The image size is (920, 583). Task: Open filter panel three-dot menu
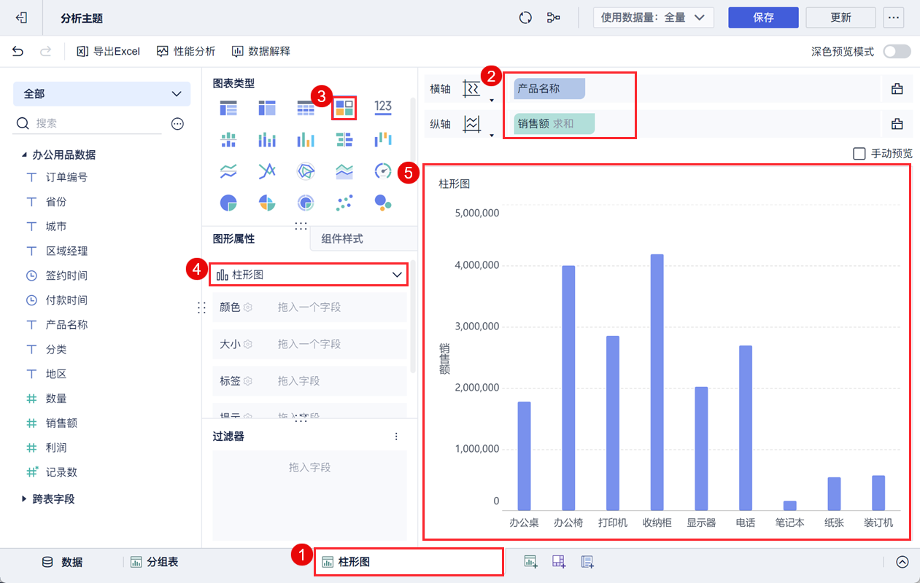tap(397, 437)
